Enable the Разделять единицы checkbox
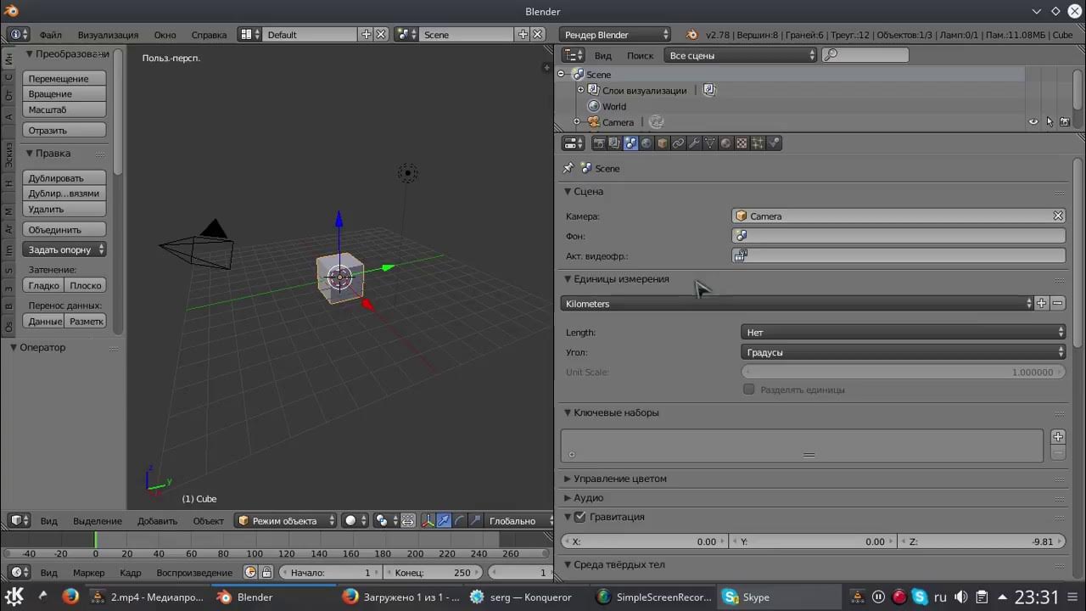 748,390
